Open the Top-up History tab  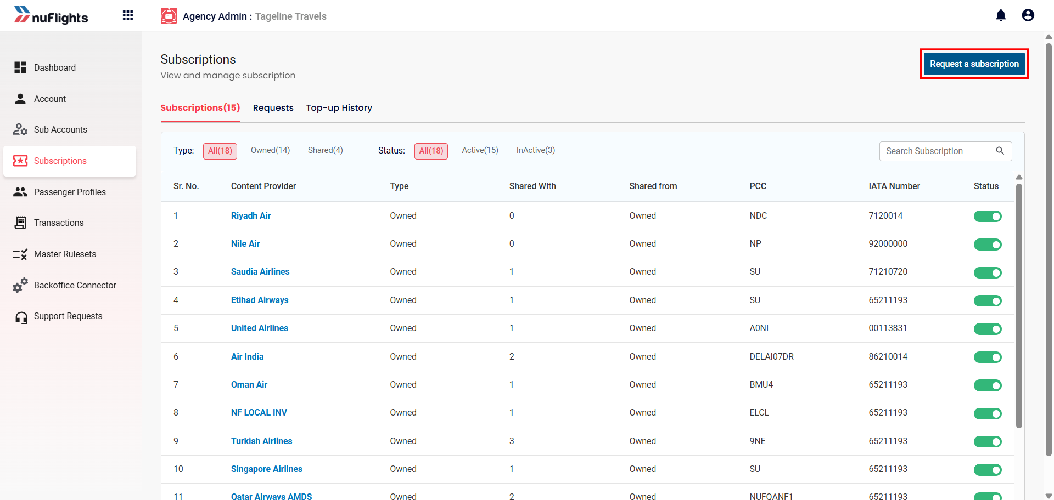tap(339, 107)
